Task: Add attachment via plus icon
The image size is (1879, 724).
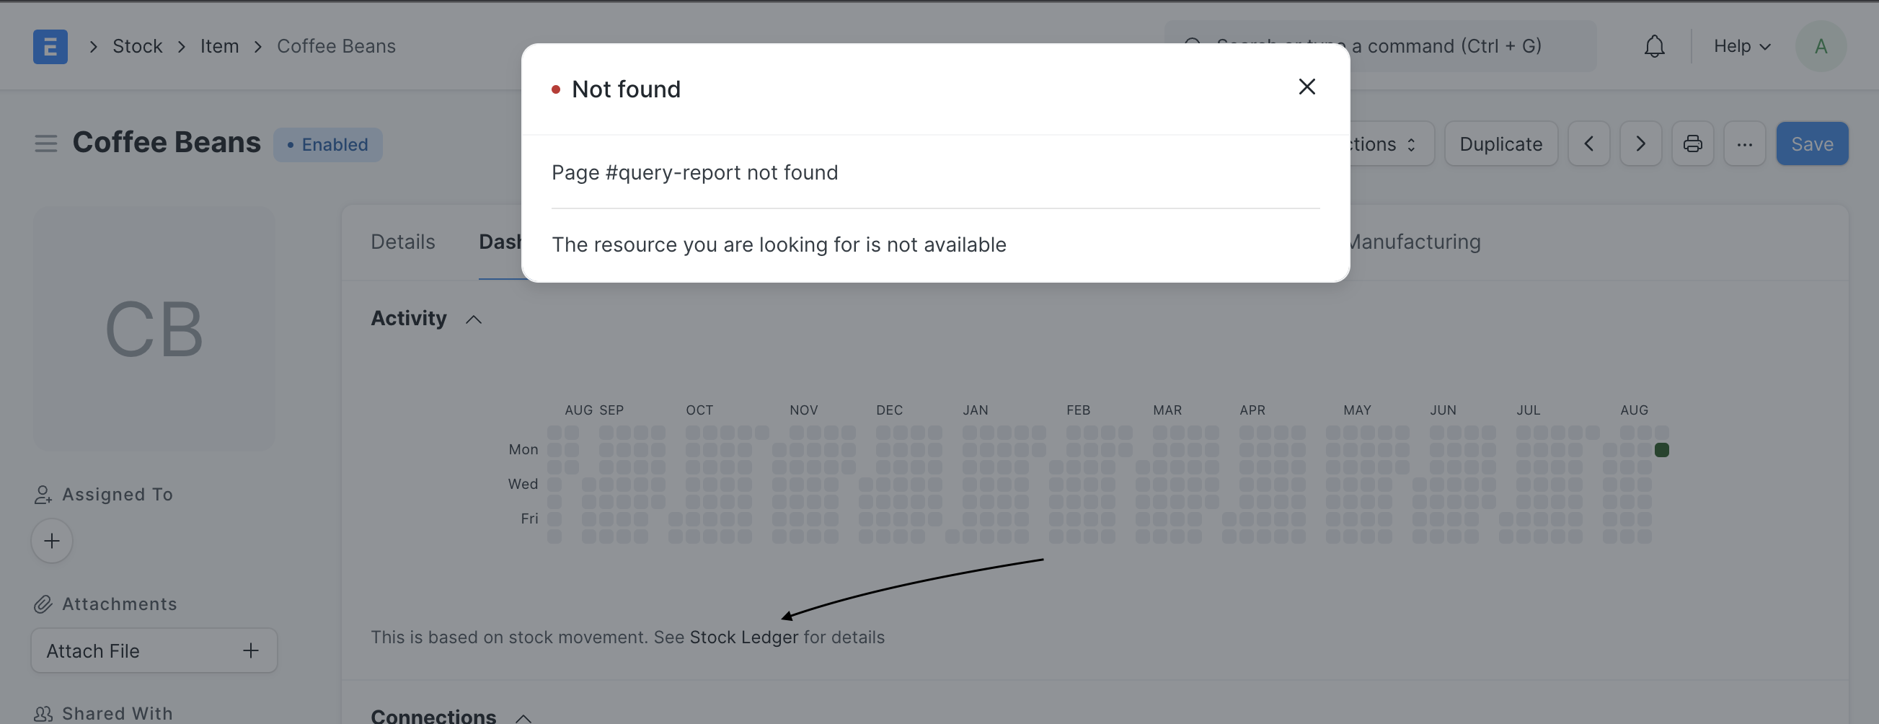Action: point(251,650)
